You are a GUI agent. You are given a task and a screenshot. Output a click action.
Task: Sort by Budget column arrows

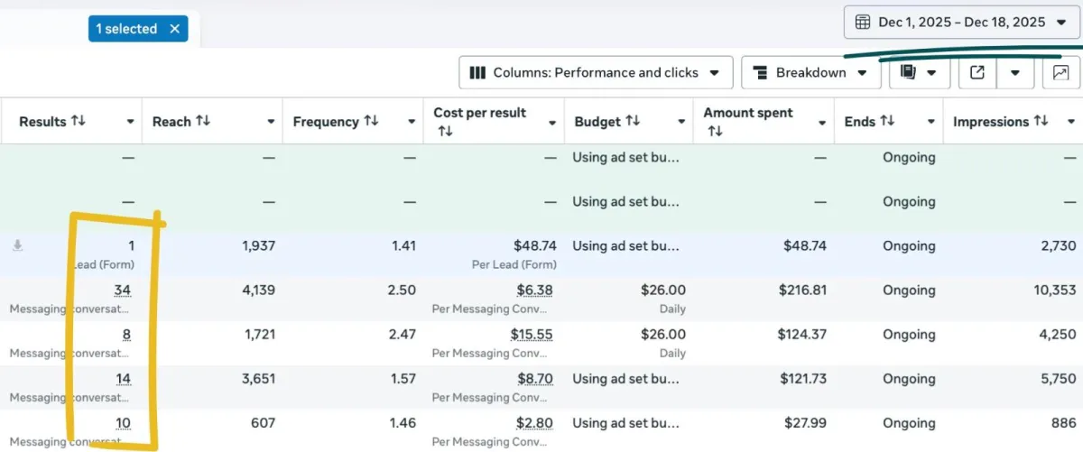click(x=633, y=121)
